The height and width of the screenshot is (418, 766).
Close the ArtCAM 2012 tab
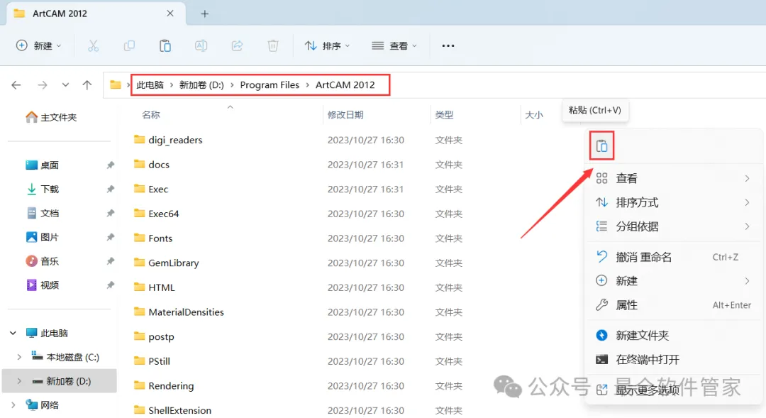point(170,13)
